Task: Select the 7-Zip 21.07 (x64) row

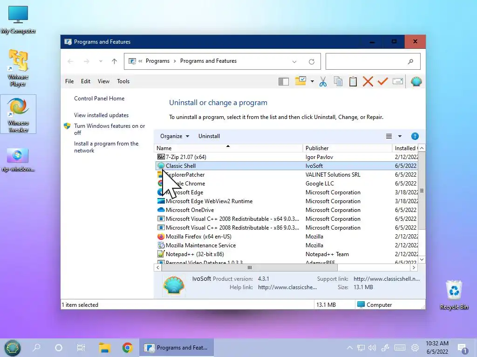Action: [x=286, y=157]
